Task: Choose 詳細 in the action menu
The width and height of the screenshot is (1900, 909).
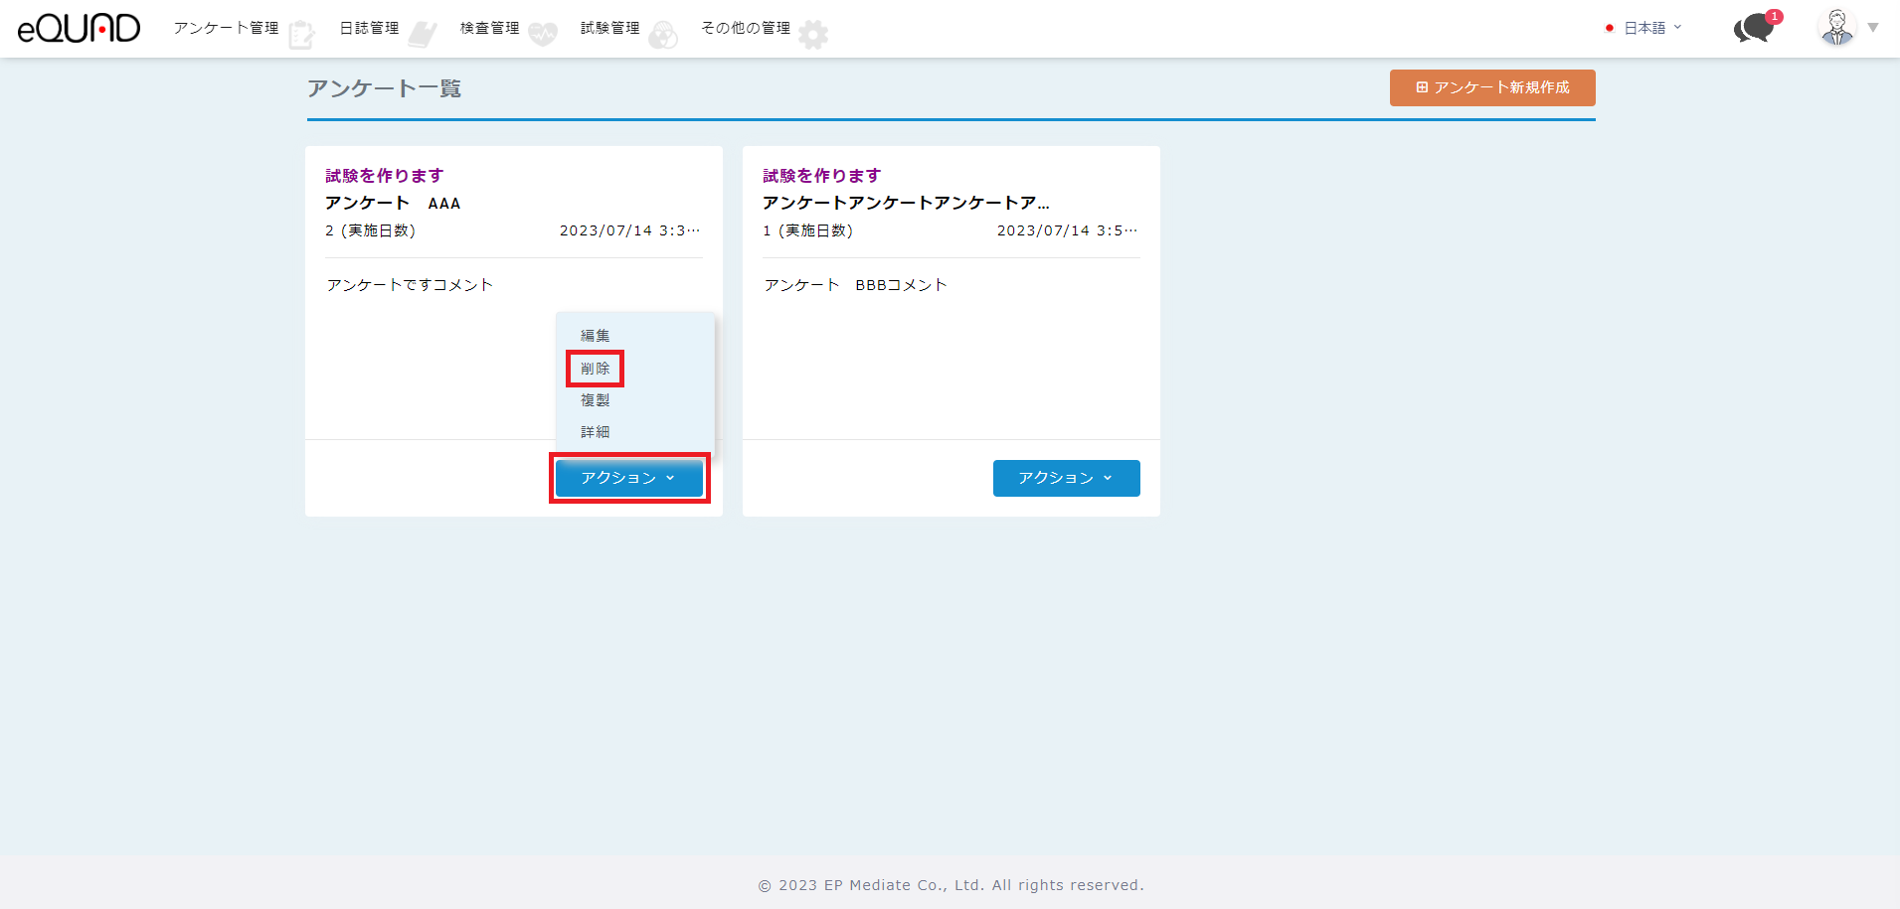Action: tap(596, 432)
